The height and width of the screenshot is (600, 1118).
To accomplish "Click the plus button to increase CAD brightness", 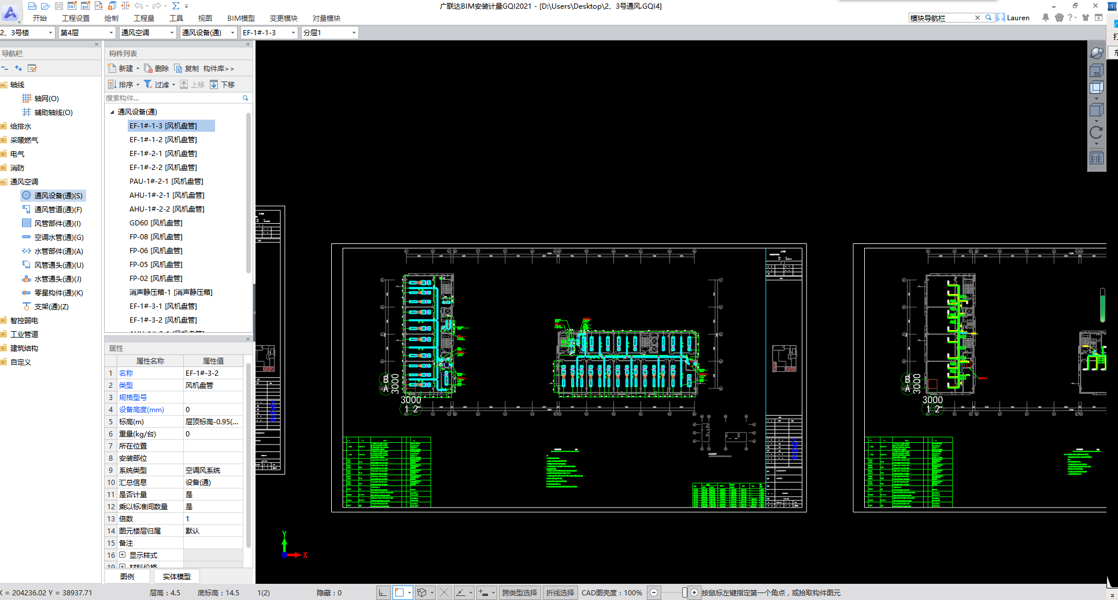I will tap(694, 592).
